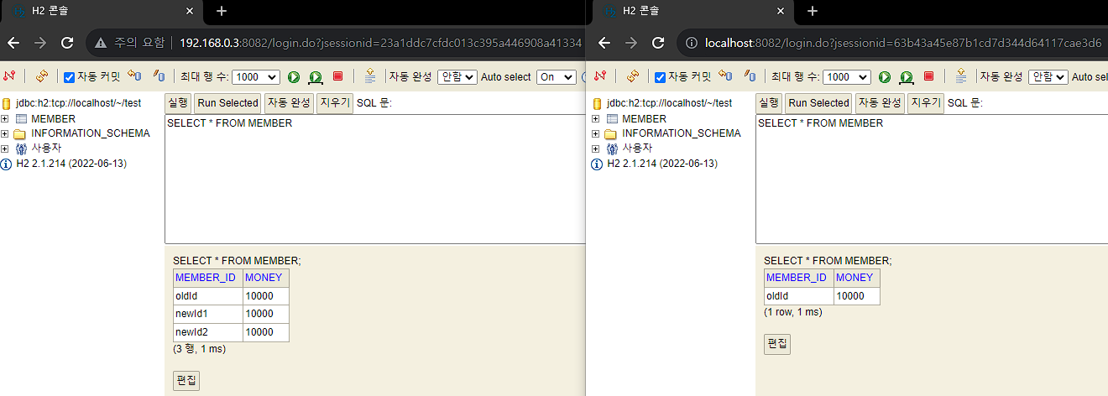Screen dimensions: 1108x396
Task: Click the H2 version info icon in right console
Action: [598, 164]
